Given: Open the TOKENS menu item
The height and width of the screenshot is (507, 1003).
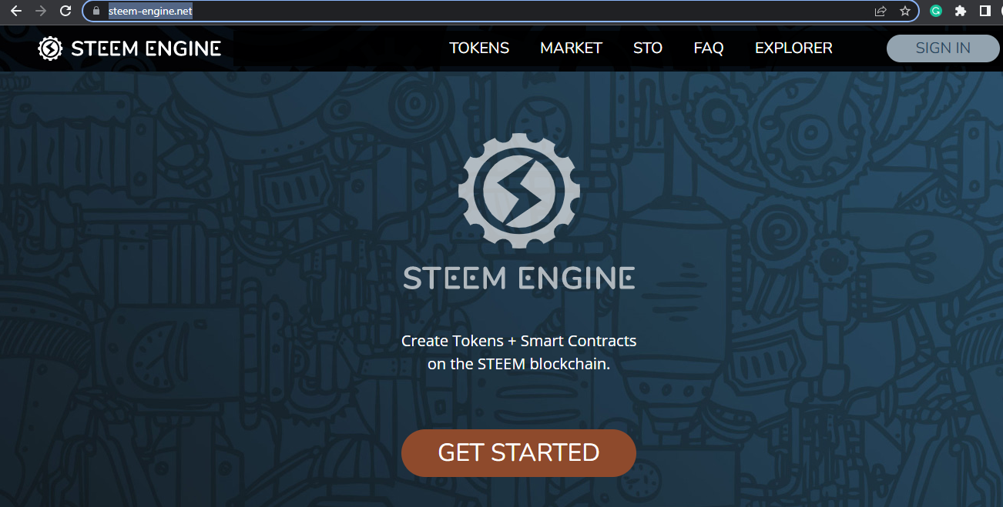Looking at the screenshot, I should pos(479,48).
